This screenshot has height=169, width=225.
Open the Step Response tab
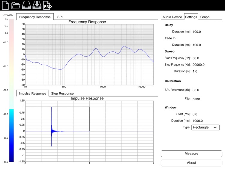click(x=62, y=94)
